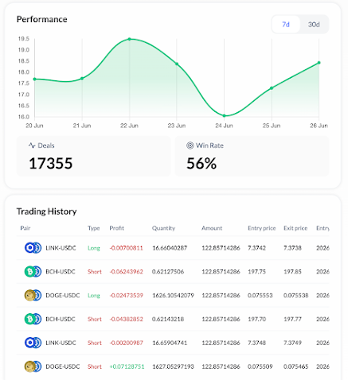The width and height of the screenshot is (348, 380).
Task: Click the Deals activity pulse icon
Action: pos(32,145)
